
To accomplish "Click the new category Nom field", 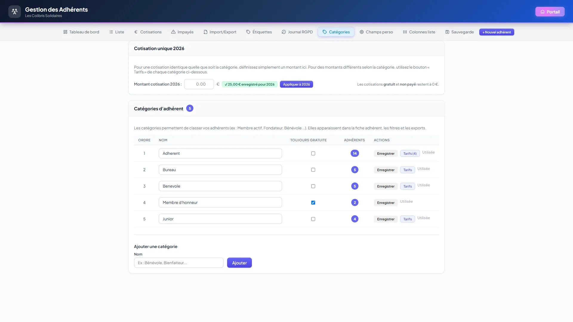I will [x=178, y=263].
